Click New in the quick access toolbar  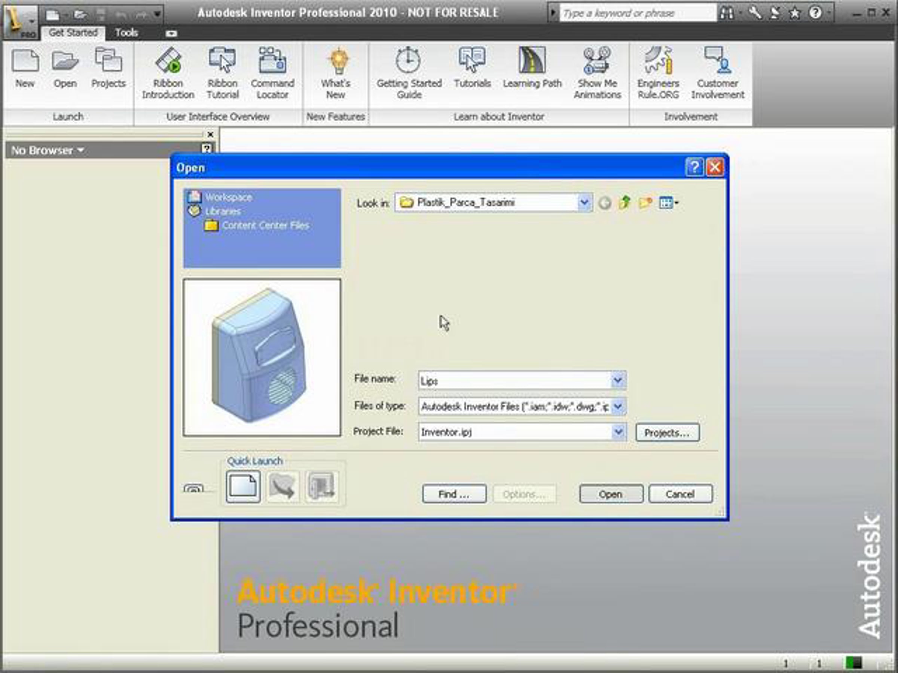pyautogui.click(x=53, y=15)
